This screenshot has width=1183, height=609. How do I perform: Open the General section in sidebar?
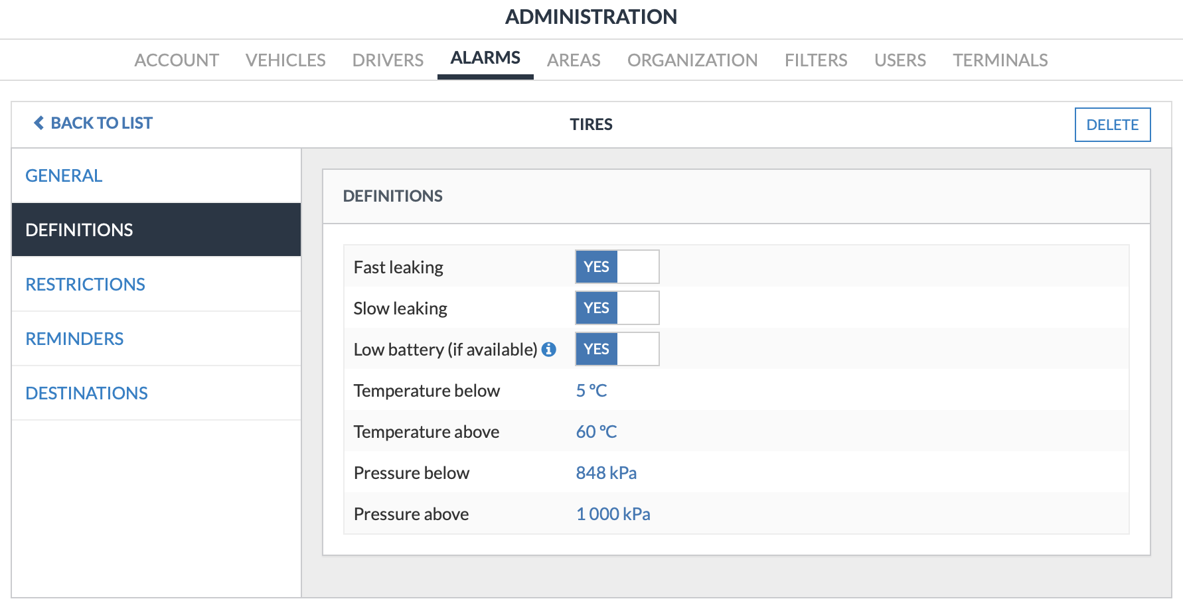pos(157,176)
